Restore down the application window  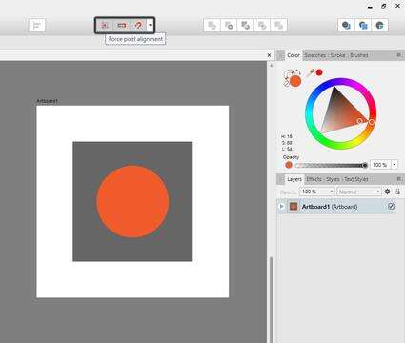(x=384, y=6)
